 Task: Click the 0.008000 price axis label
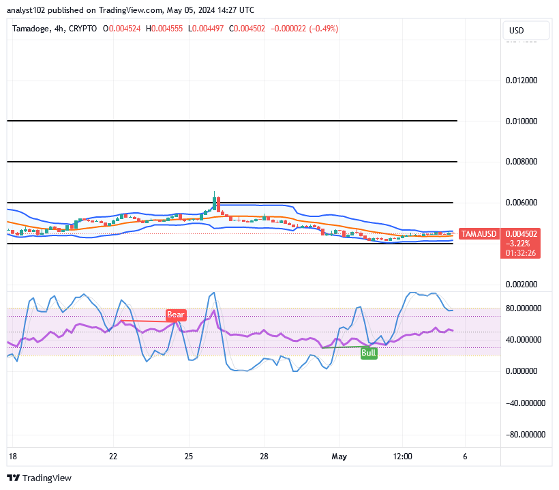click(522, 162)
